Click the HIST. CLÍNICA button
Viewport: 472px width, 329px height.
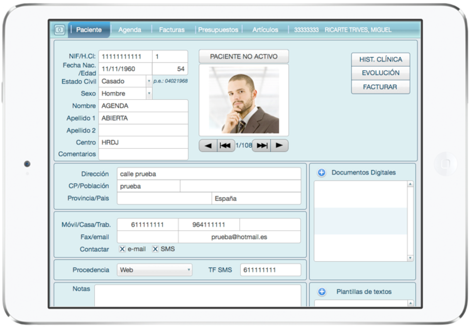click(x=381, y=59)
